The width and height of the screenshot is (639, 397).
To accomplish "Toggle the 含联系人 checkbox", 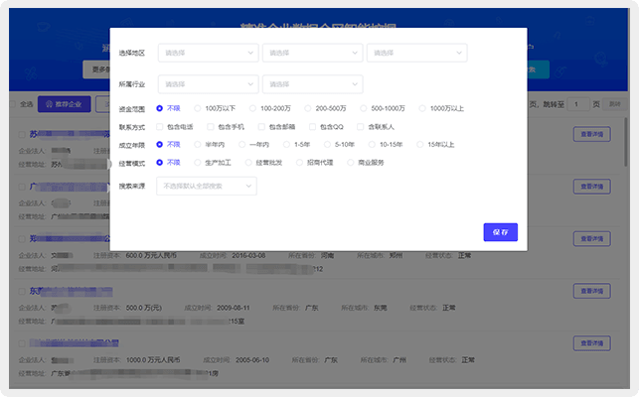I will [361, 127].
